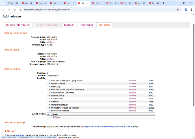Close the 'Hap' browser tab

click(59, 3)
